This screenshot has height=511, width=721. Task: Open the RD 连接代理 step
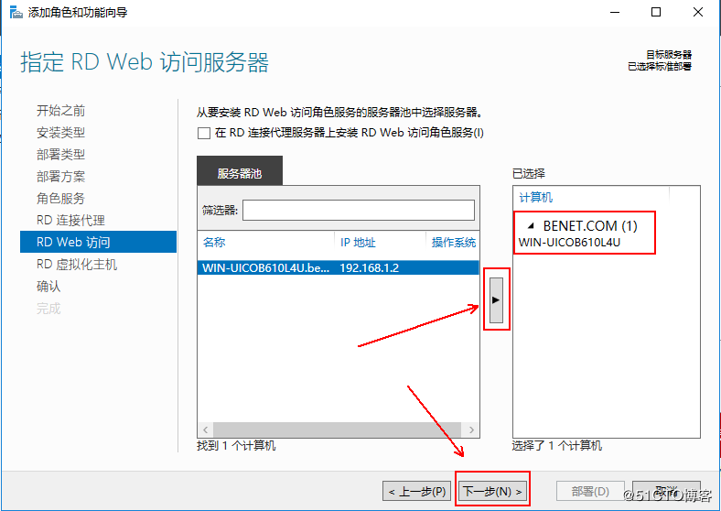pyautogui.click(x=70, y=221)
